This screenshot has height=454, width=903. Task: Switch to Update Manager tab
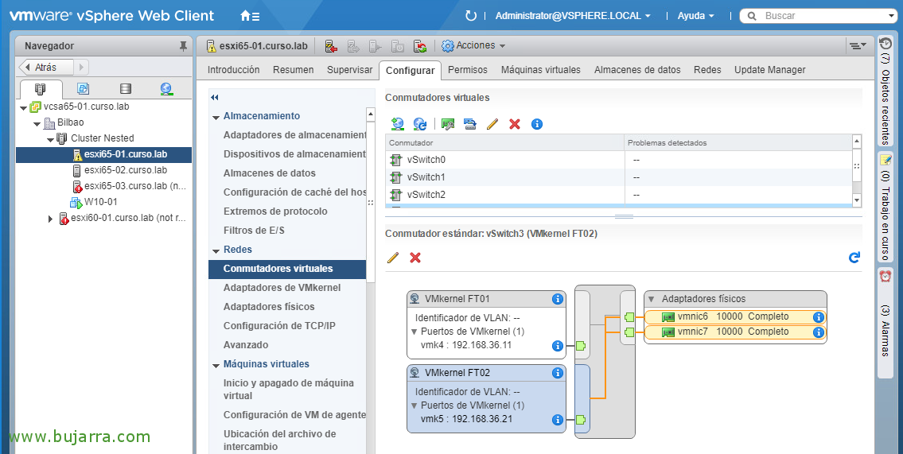(x=770, y=70)
